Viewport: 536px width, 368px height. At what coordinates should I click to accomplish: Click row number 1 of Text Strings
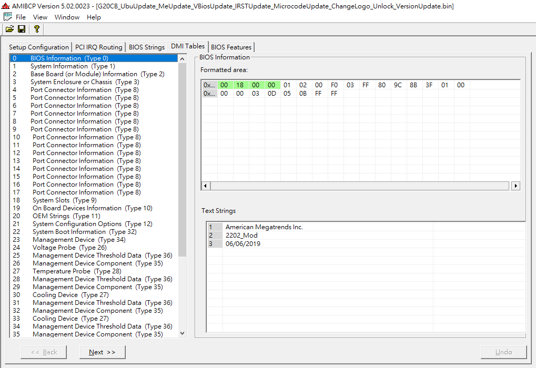pos(215,227)
